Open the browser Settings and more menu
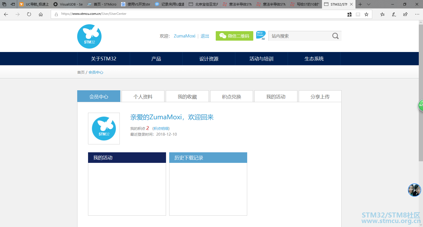423x227 pixels. point(417,15)
